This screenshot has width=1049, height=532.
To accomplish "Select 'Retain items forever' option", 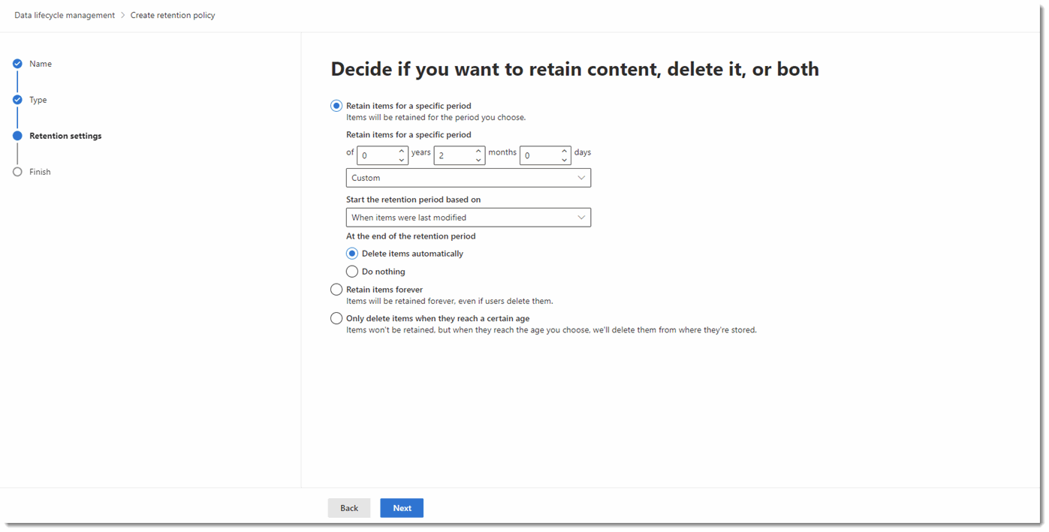I will (x=336, y=289).
